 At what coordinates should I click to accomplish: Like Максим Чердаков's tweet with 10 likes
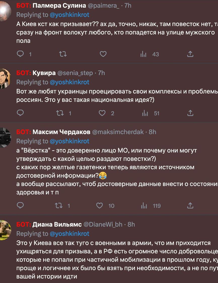(x=100, y=205)
